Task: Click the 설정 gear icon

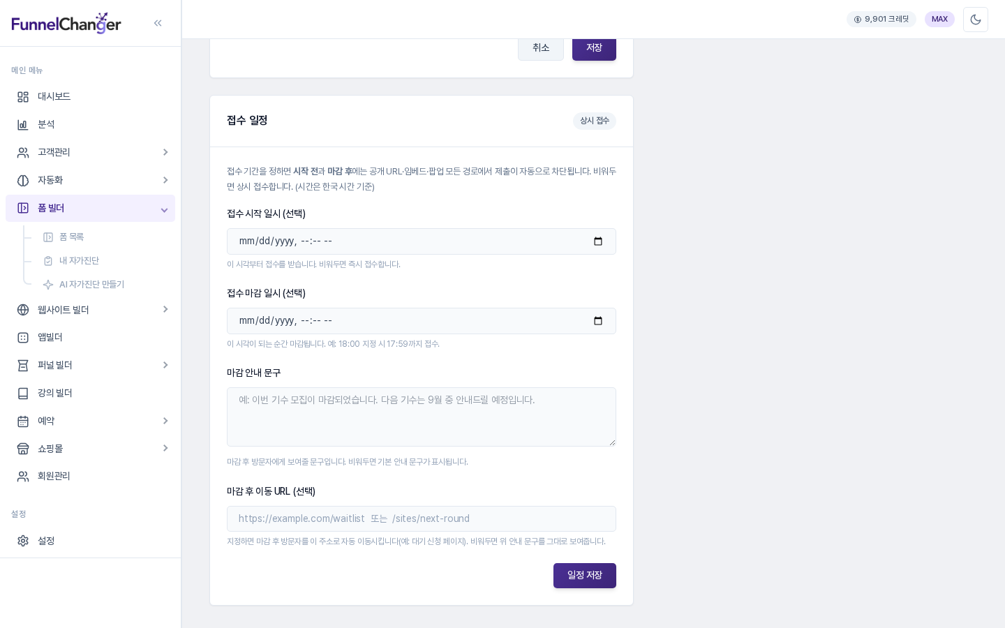Action: click(23, 541)
